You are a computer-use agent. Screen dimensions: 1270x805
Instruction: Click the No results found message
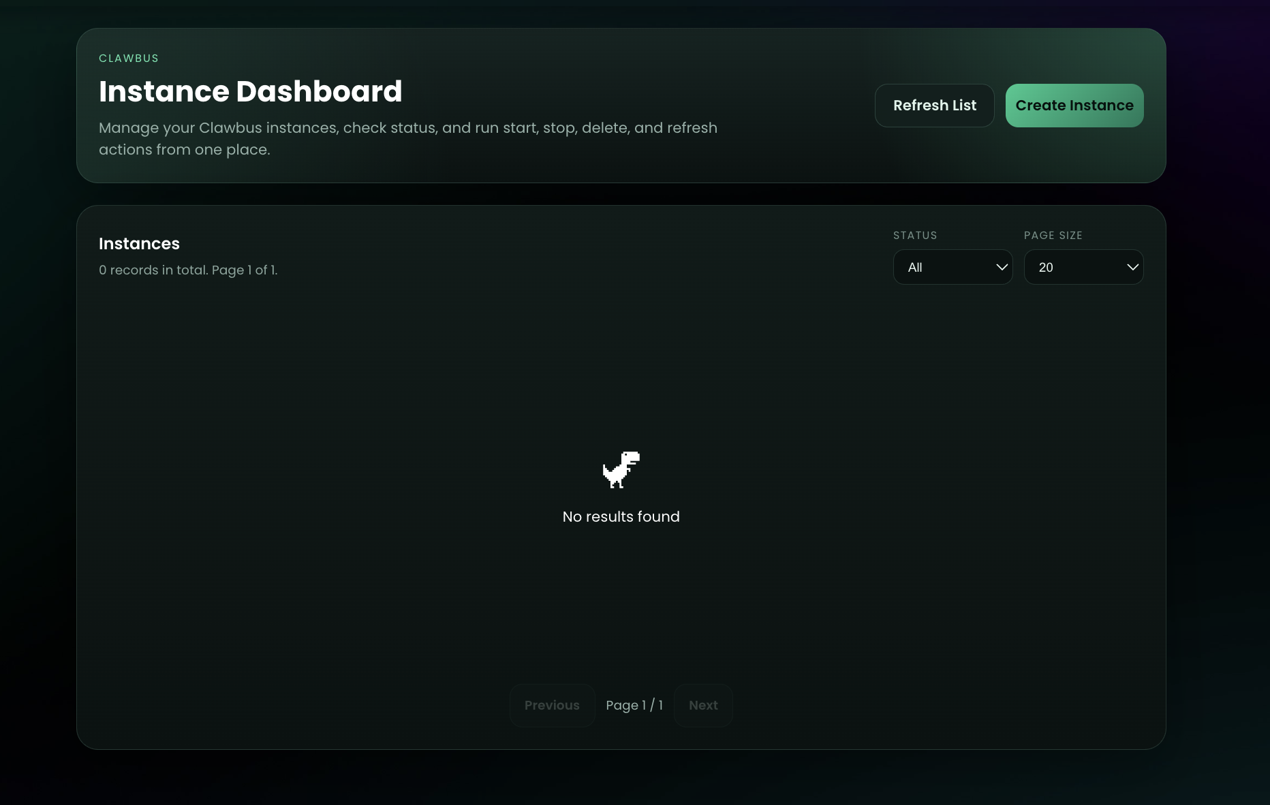tap(620, 516)
